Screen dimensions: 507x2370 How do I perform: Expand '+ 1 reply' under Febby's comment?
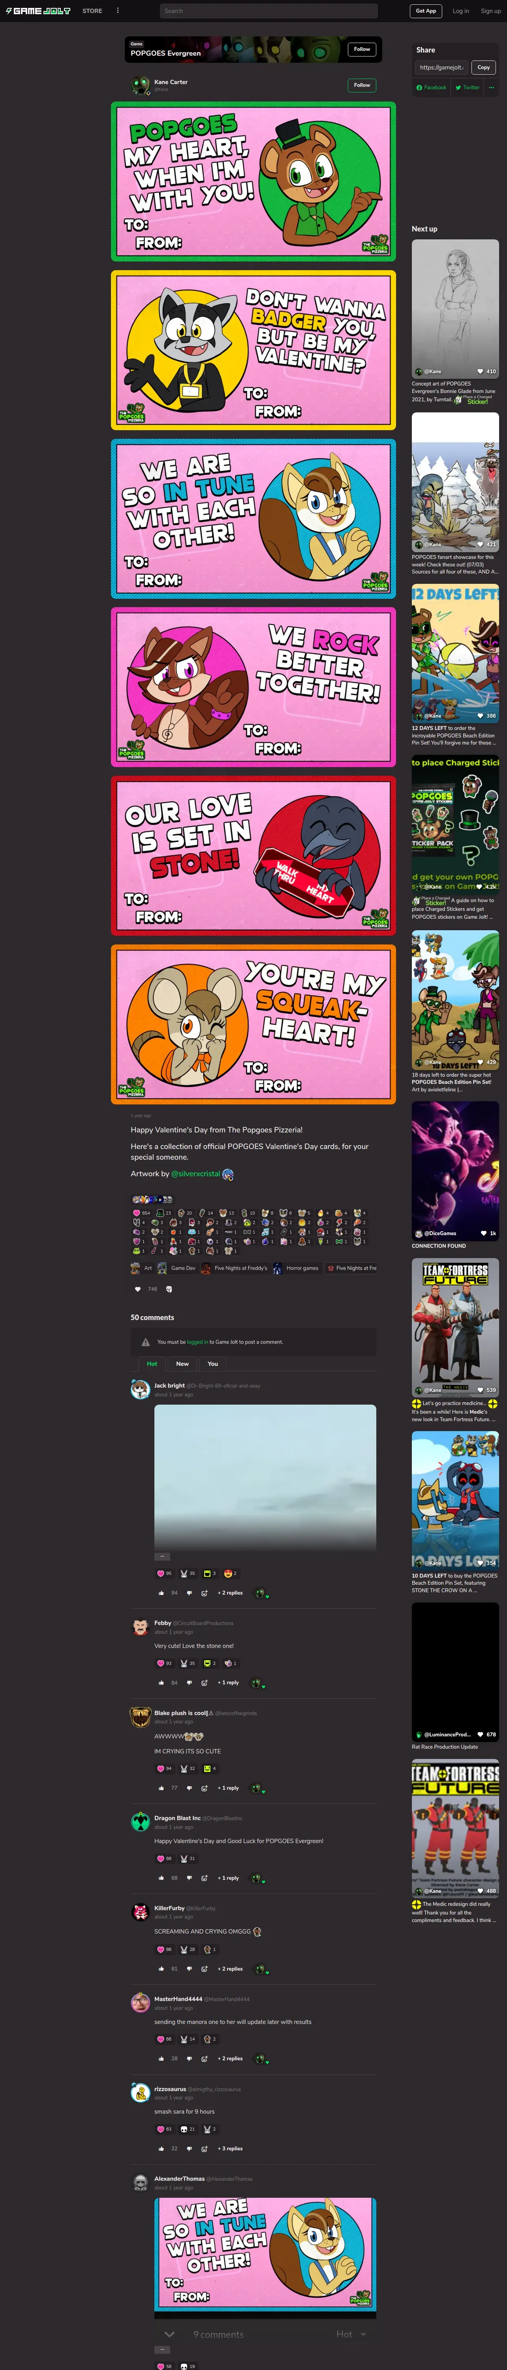tap(228, 1683)
